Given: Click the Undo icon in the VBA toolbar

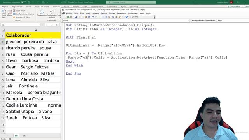Looking at the screenshot, I should point(93,17).
